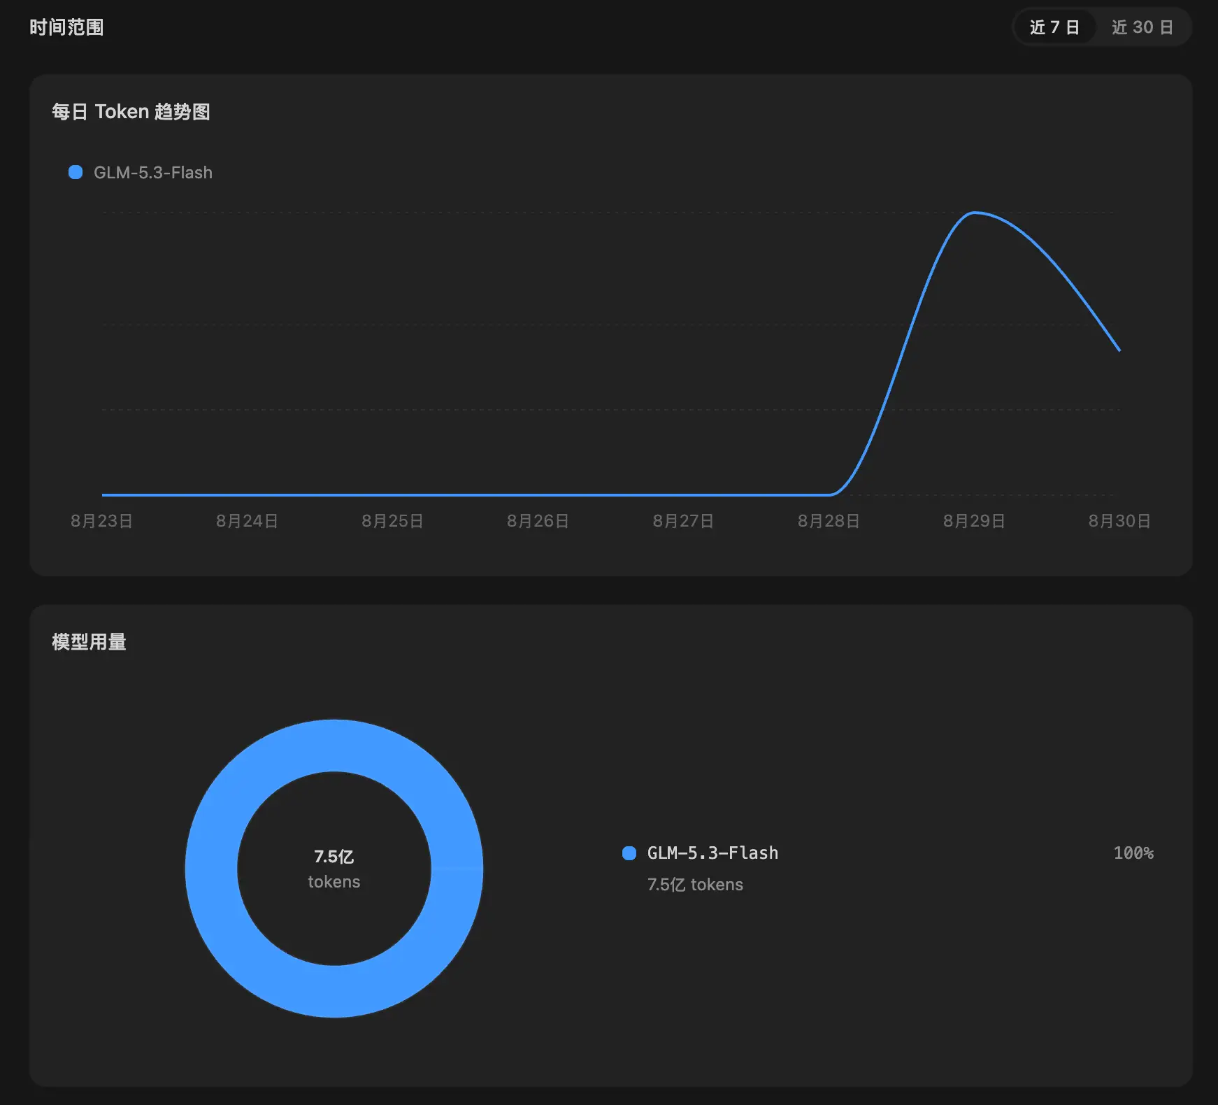Click the blue legend dot beside GLM-5.3-Flash in the trend chart
This screenshot has height=1105, width=1218.
point(76,172)
